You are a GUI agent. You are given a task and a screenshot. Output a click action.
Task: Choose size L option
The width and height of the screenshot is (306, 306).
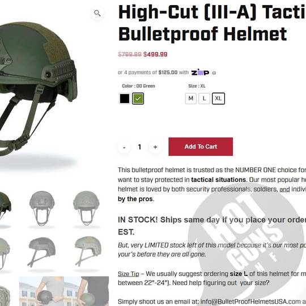pos(204,99)
